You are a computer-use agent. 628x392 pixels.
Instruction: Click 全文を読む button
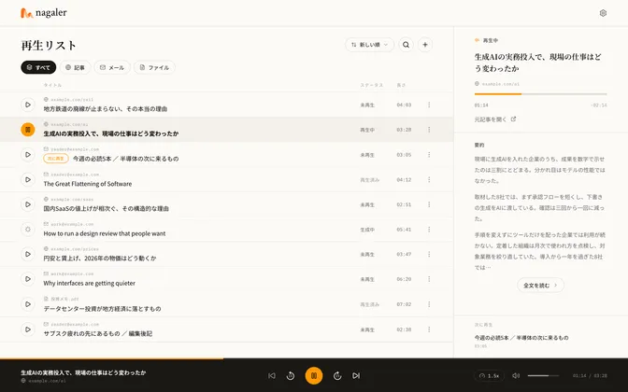pos(540,286)
